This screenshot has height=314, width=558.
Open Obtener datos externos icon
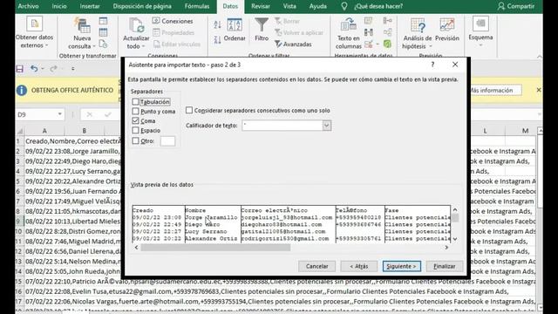[x=35, y=24]
